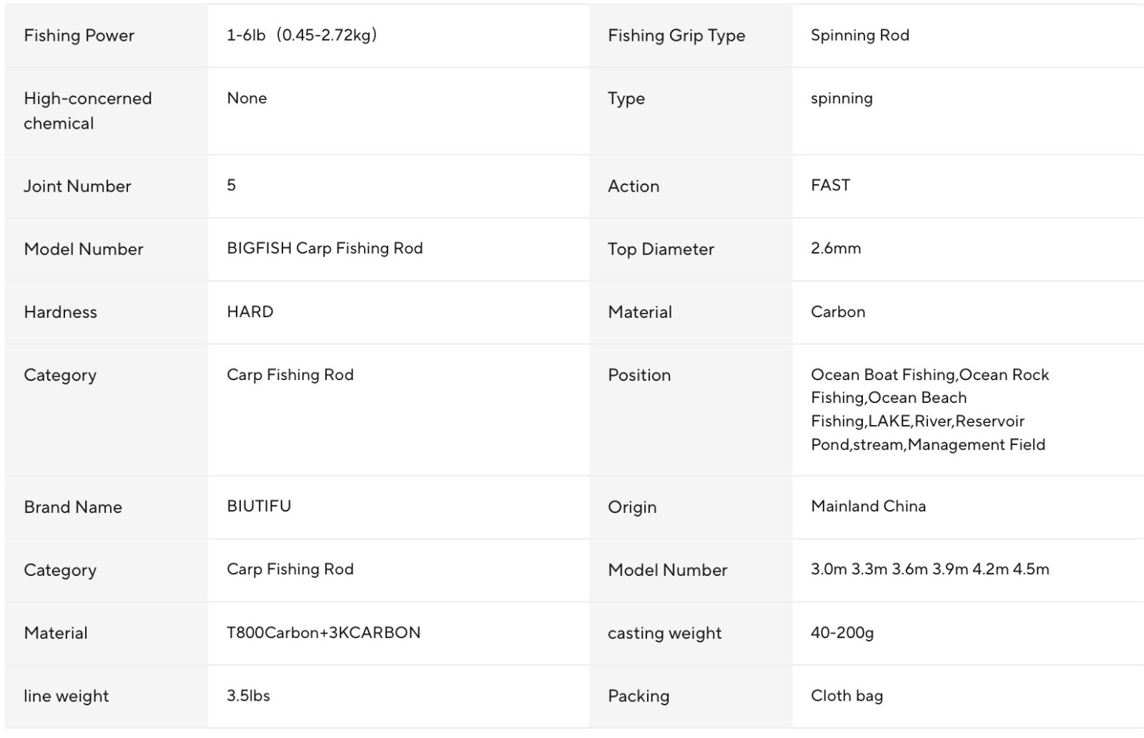Click T800Carbon+3KCARBON material text
This screenshot has height=738, width=1144.
(x=323, y=632)
